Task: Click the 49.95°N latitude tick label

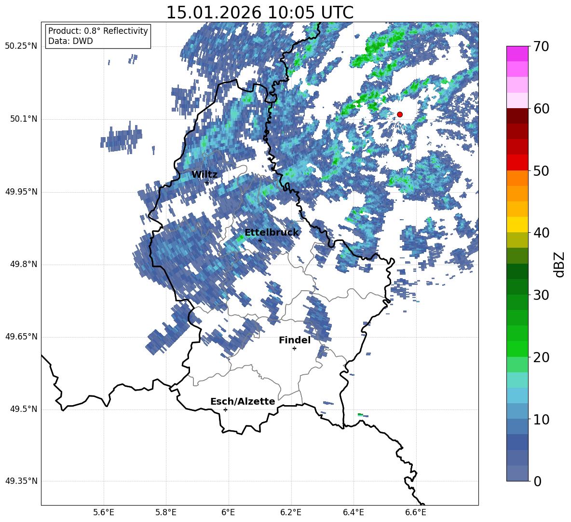Action: 21,192
